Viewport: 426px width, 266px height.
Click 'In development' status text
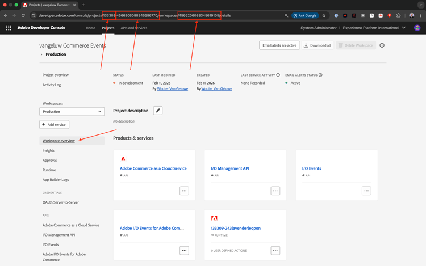[131, 83]
